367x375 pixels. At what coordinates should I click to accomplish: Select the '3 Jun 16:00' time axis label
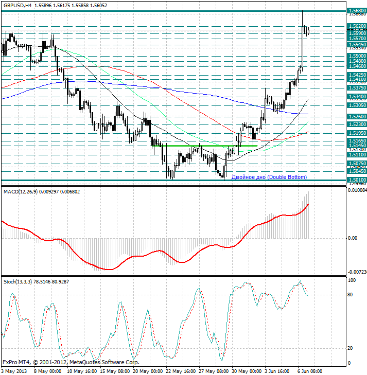(277, 371)
